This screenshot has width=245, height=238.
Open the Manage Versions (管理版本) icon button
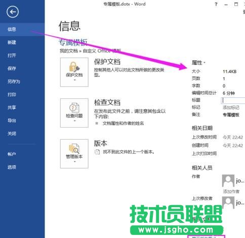pyautogui.click(x=74, y=154)
